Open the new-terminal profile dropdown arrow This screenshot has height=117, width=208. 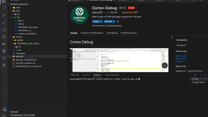click(x=198, y=75)
